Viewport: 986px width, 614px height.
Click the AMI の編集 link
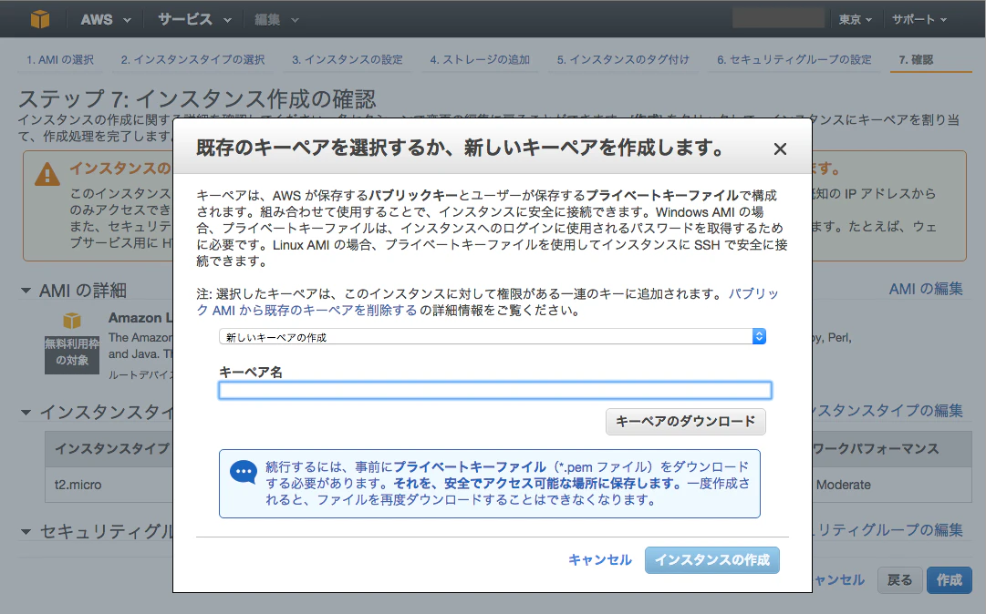tap(926, 289)
